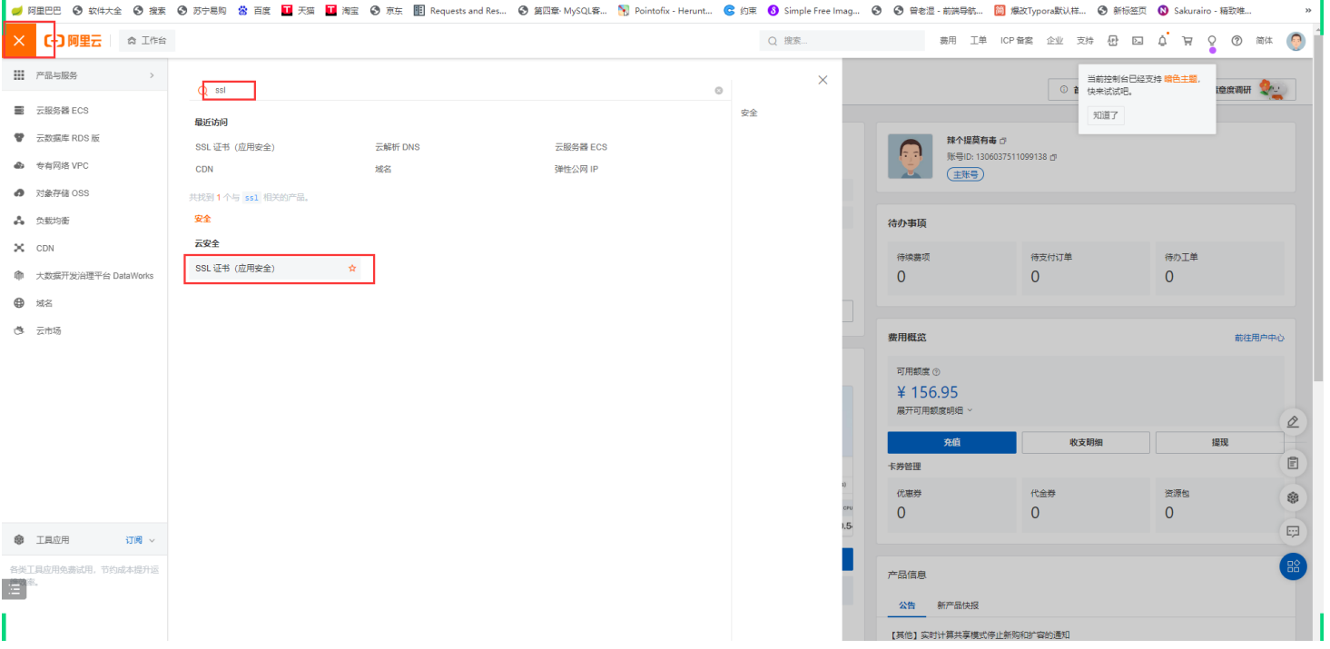This screenshot has width=1330, height=649.
Task: Click the floating clipboard icon
Action: point(1293,463)
